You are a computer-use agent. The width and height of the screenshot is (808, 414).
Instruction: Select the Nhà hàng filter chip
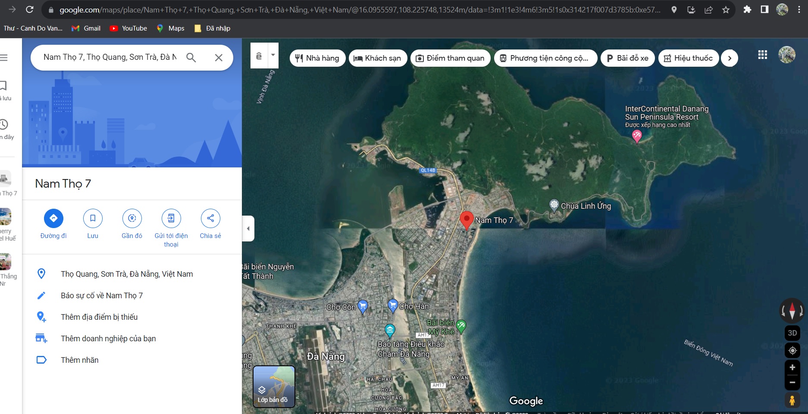click(x=317, y=58)
